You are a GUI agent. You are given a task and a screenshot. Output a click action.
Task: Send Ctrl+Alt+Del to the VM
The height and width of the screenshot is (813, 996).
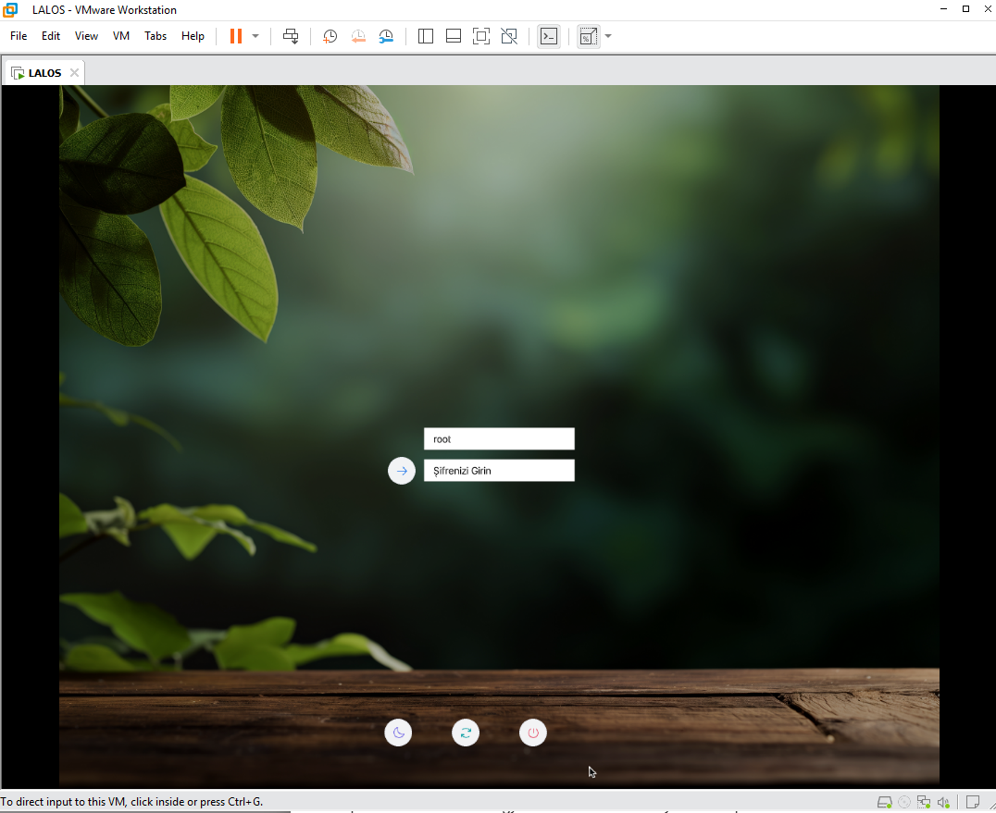click(x=291, y=36)
